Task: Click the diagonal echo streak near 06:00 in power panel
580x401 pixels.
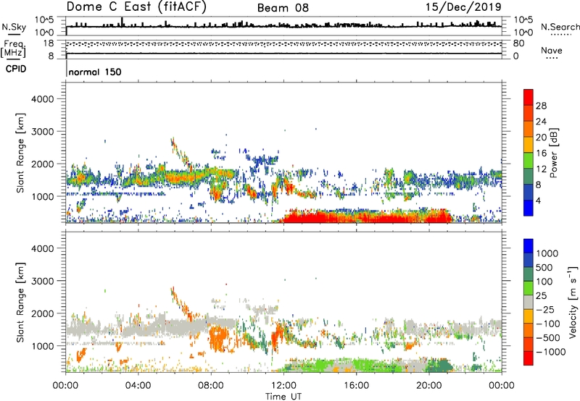Action: click(181, 154)
